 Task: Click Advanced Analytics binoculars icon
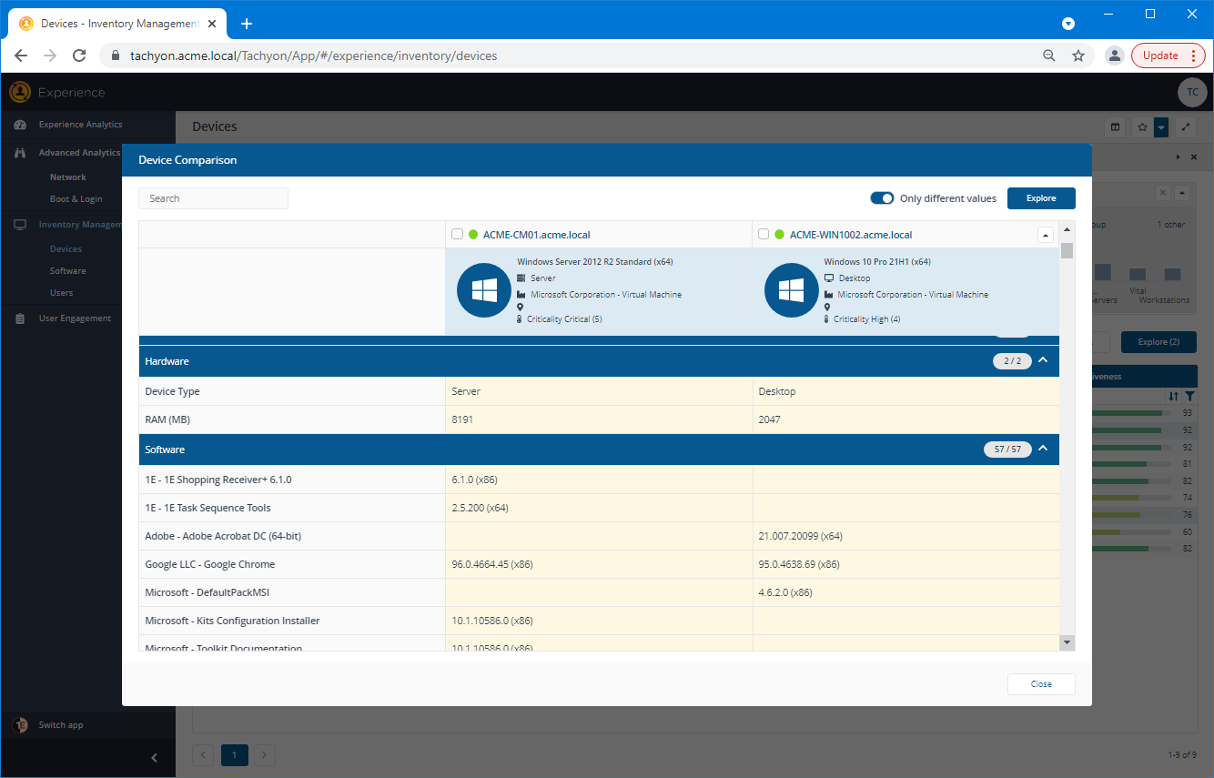tap(20, 153)
